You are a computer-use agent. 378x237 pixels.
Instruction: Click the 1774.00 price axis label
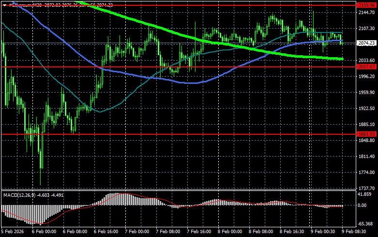[366, 173]
